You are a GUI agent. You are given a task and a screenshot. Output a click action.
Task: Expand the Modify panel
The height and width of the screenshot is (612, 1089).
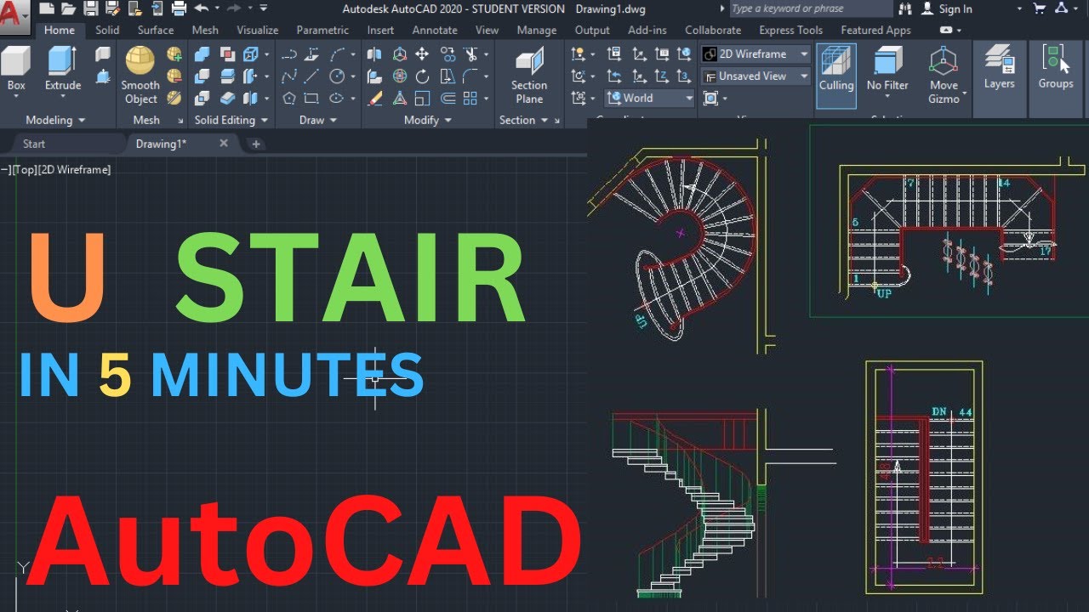pos(428,120)
